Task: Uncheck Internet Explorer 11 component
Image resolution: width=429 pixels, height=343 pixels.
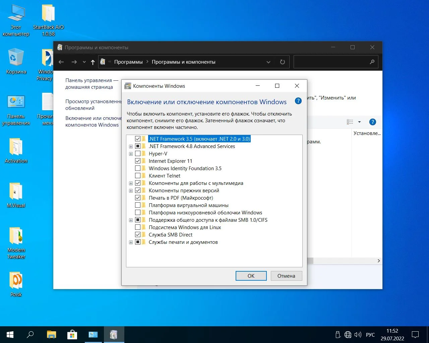Action: pyautogui.click(x=138, y=161)
